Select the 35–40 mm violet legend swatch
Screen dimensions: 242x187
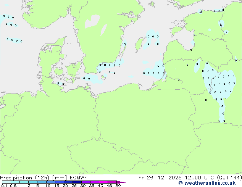click(x=94, y=182)
